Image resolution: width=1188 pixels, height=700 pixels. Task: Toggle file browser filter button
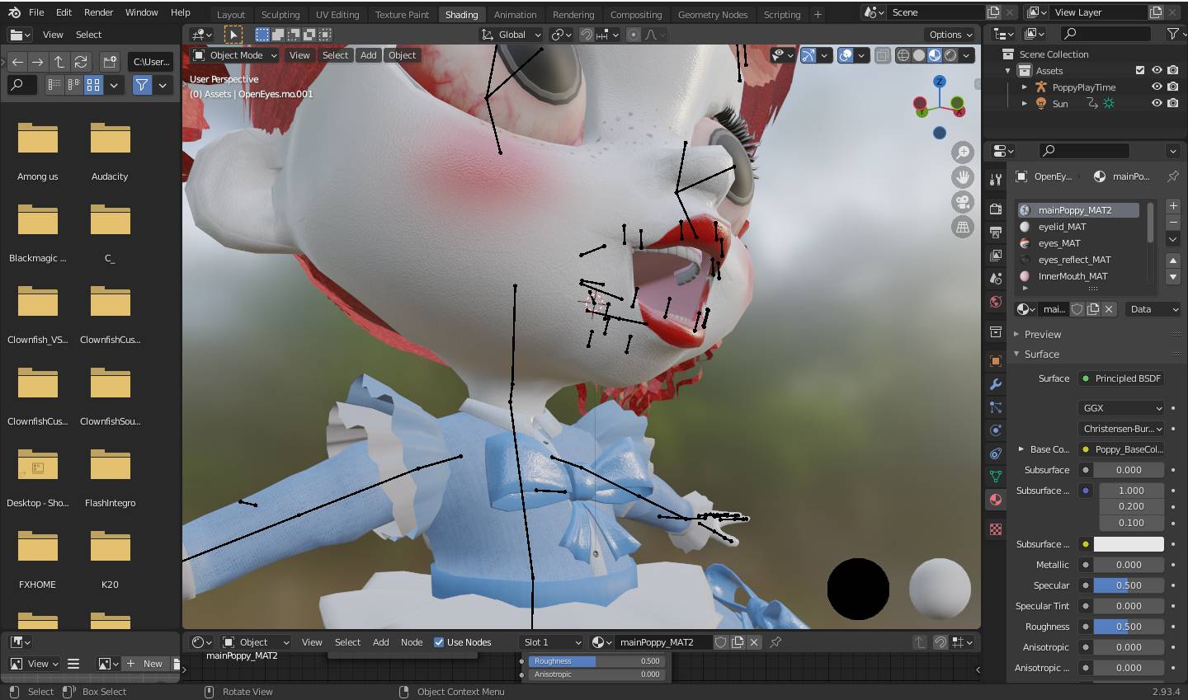coord(142,85)
